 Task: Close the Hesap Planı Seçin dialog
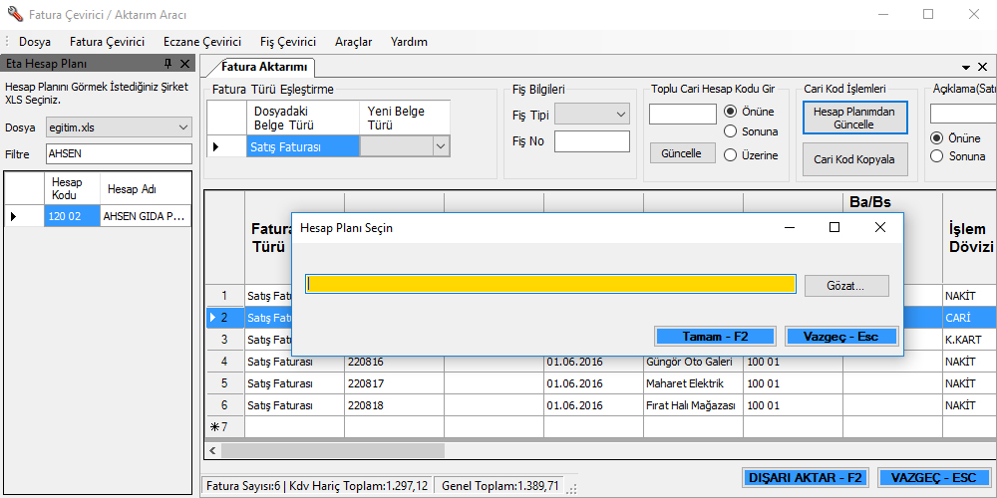[880, 227]
